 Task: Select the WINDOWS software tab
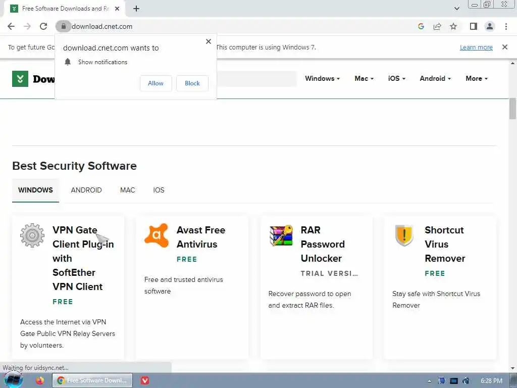pos(36,190)
